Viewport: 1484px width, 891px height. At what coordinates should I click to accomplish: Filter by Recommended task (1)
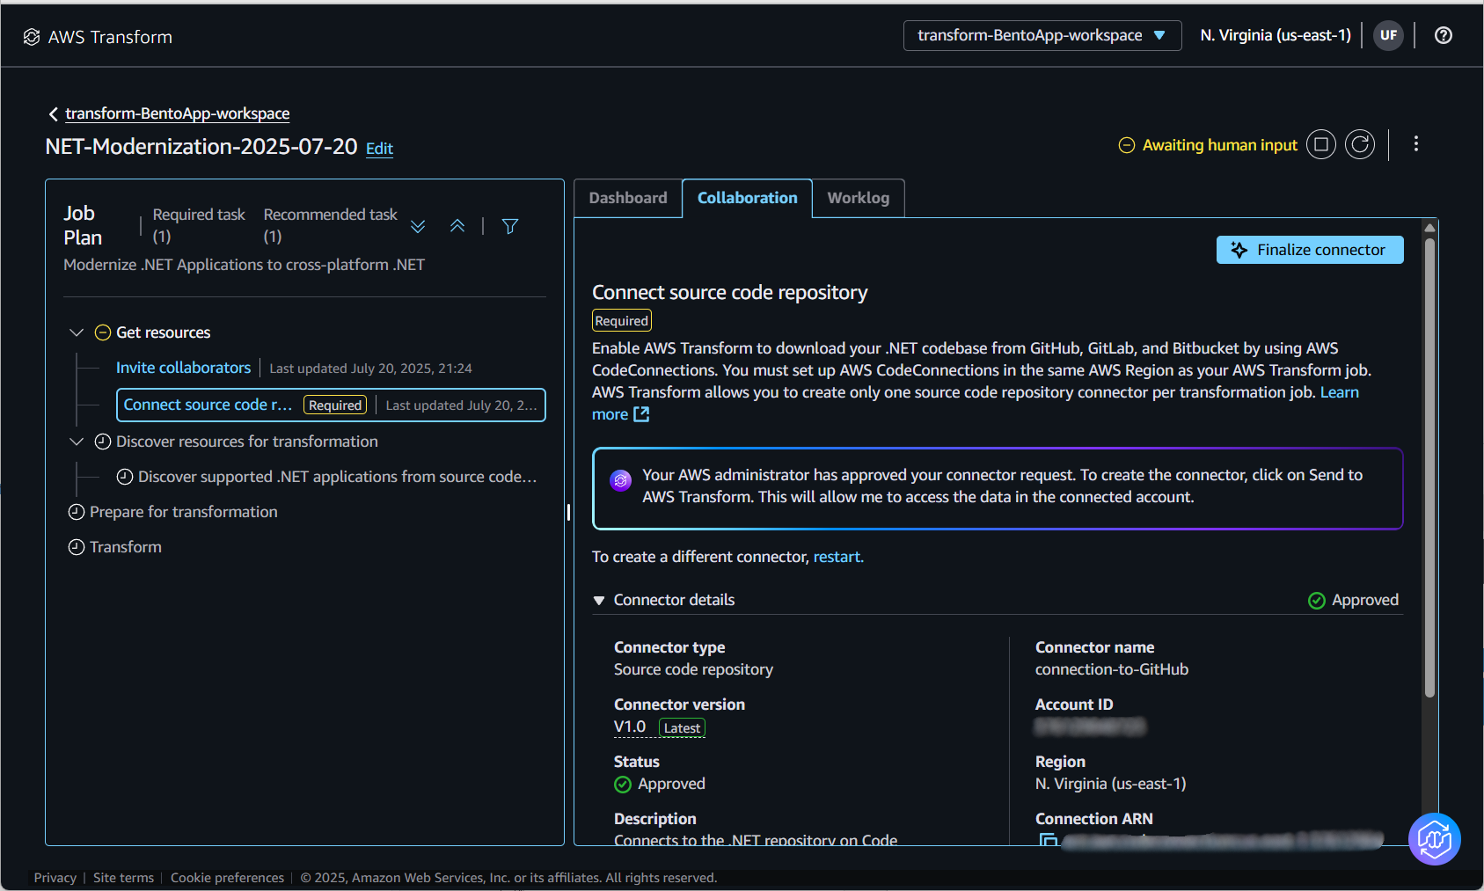click(331, 225)
